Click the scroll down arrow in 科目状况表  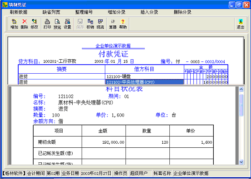(x=241, y=162)
